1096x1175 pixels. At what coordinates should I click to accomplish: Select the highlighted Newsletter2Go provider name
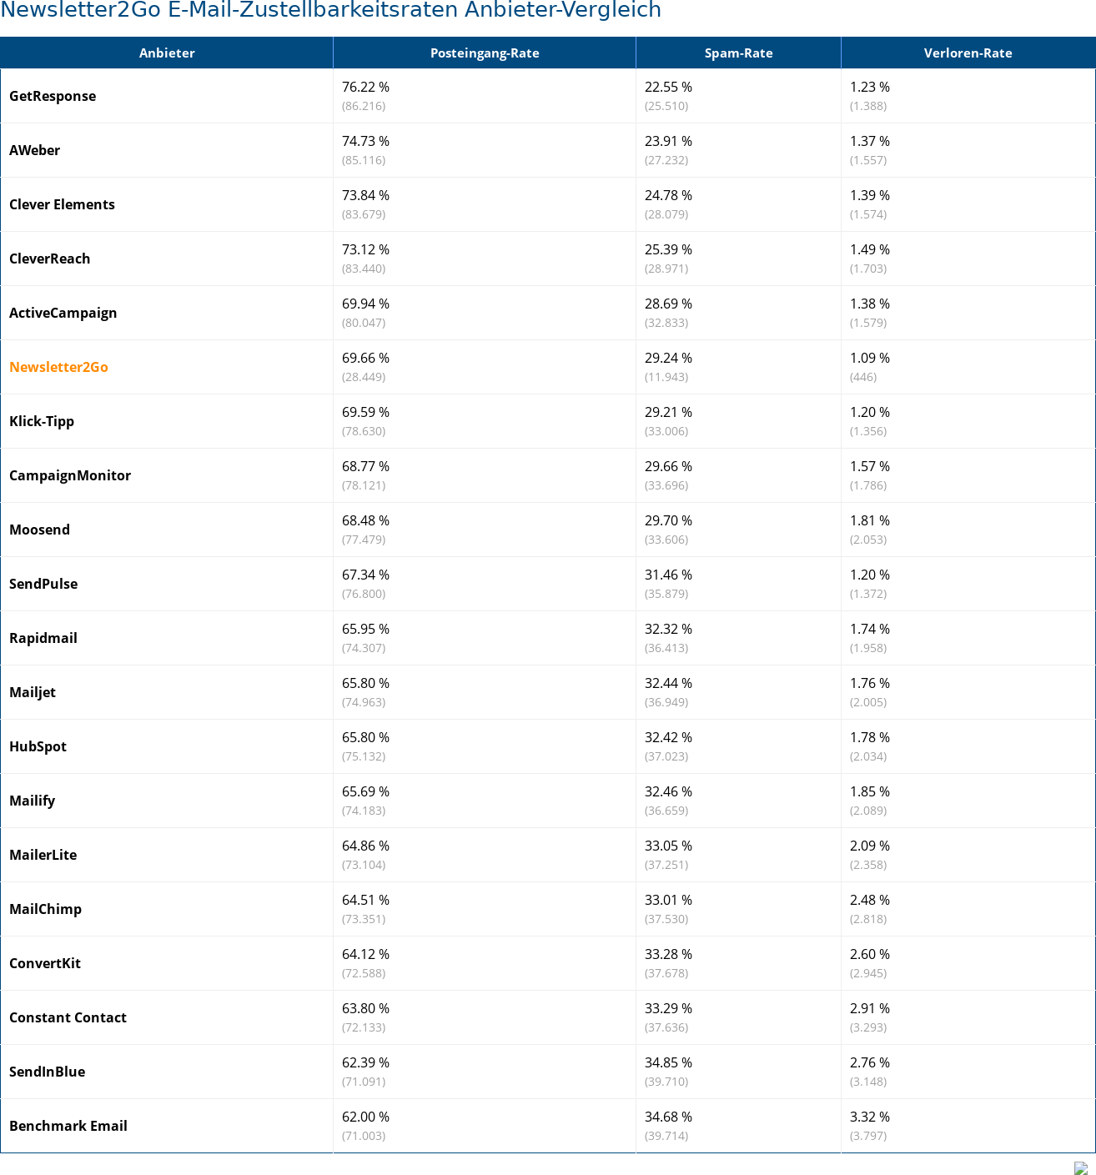(58, 367)
